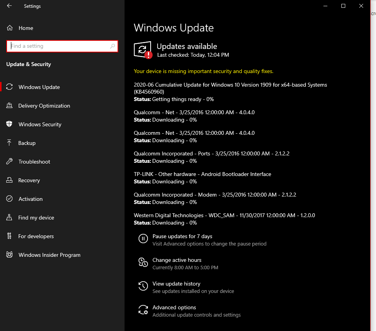Click Qualcomm Incorporated - Modem update entry

click(x=215, y=195)
